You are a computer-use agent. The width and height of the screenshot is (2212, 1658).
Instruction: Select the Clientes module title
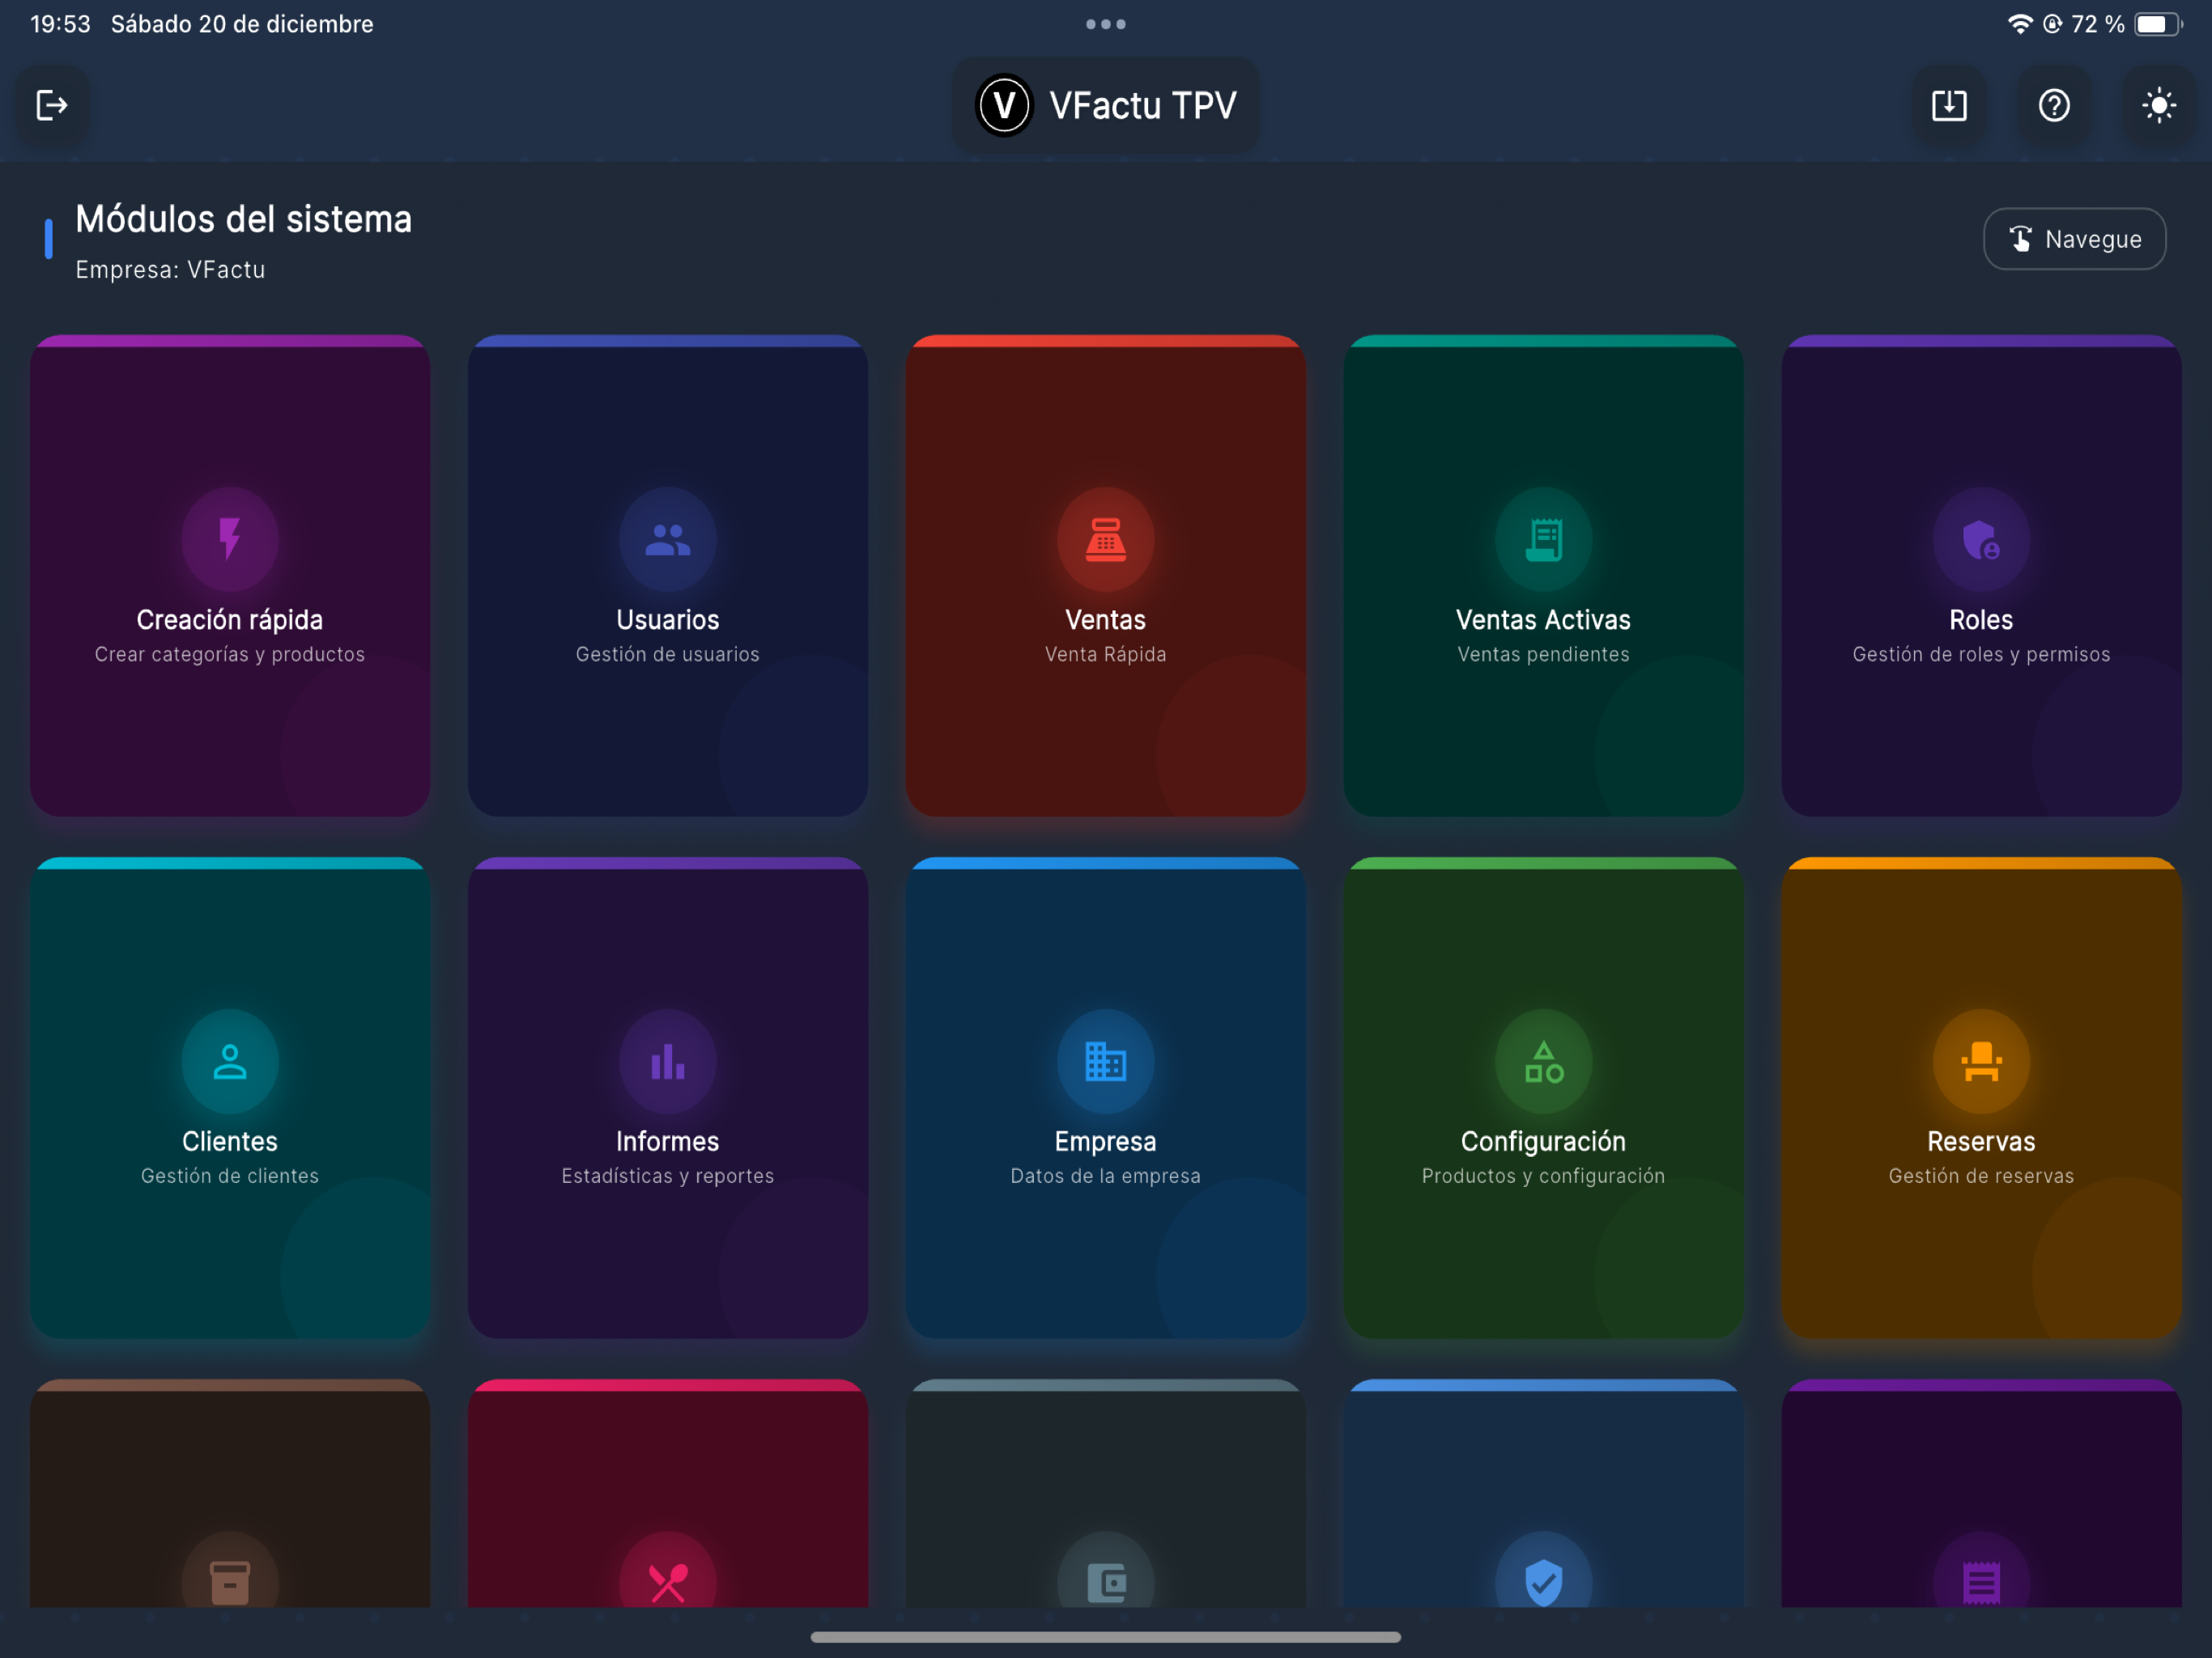point(230,1142)
